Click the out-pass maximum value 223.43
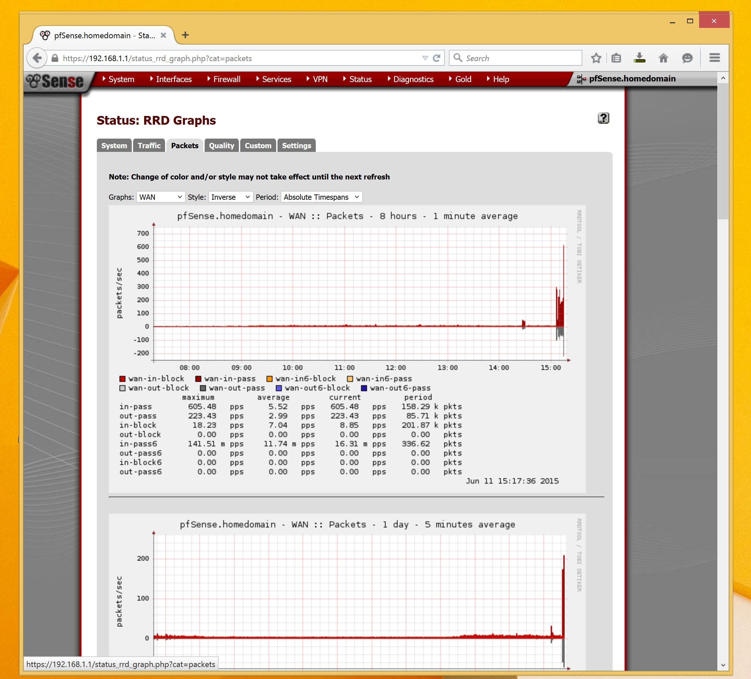 pos(202,416)
